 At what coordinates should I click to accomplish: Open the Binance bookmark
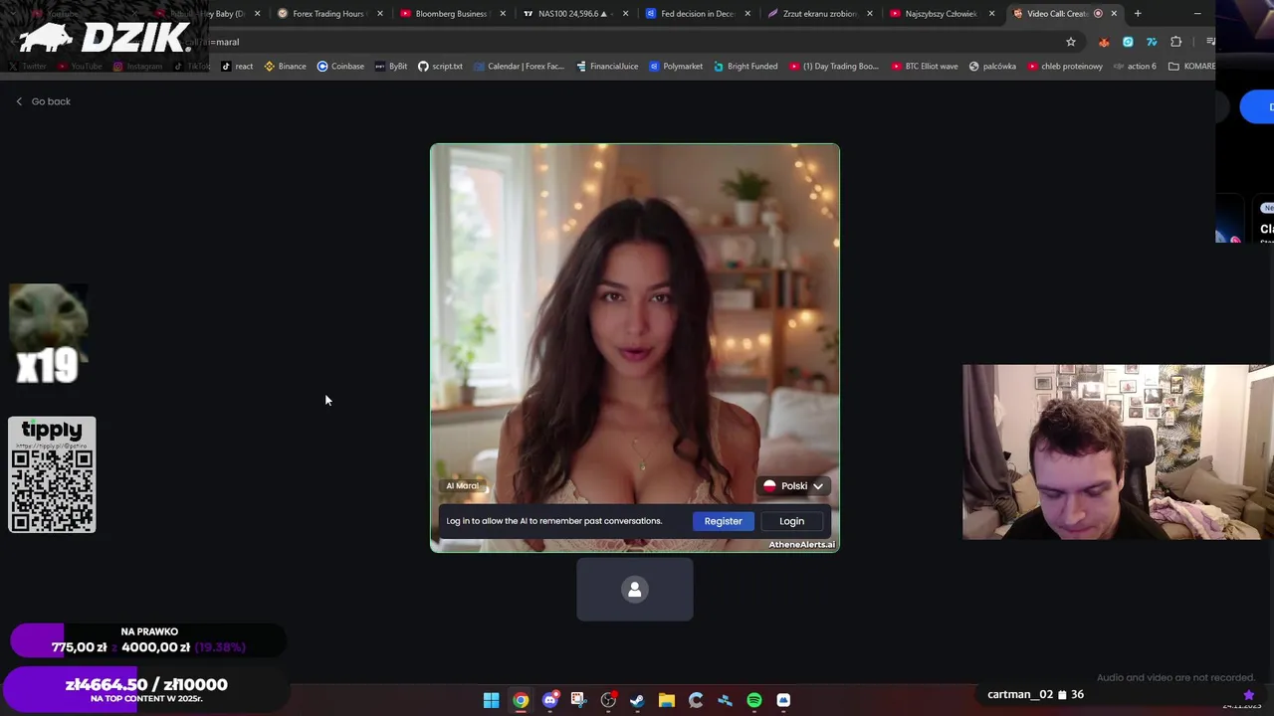pyautogui.click(x=285, y=67)
